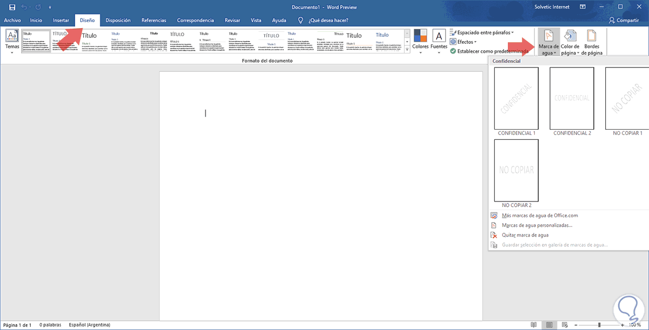Open the Color de página dropdown

point(570,42)
